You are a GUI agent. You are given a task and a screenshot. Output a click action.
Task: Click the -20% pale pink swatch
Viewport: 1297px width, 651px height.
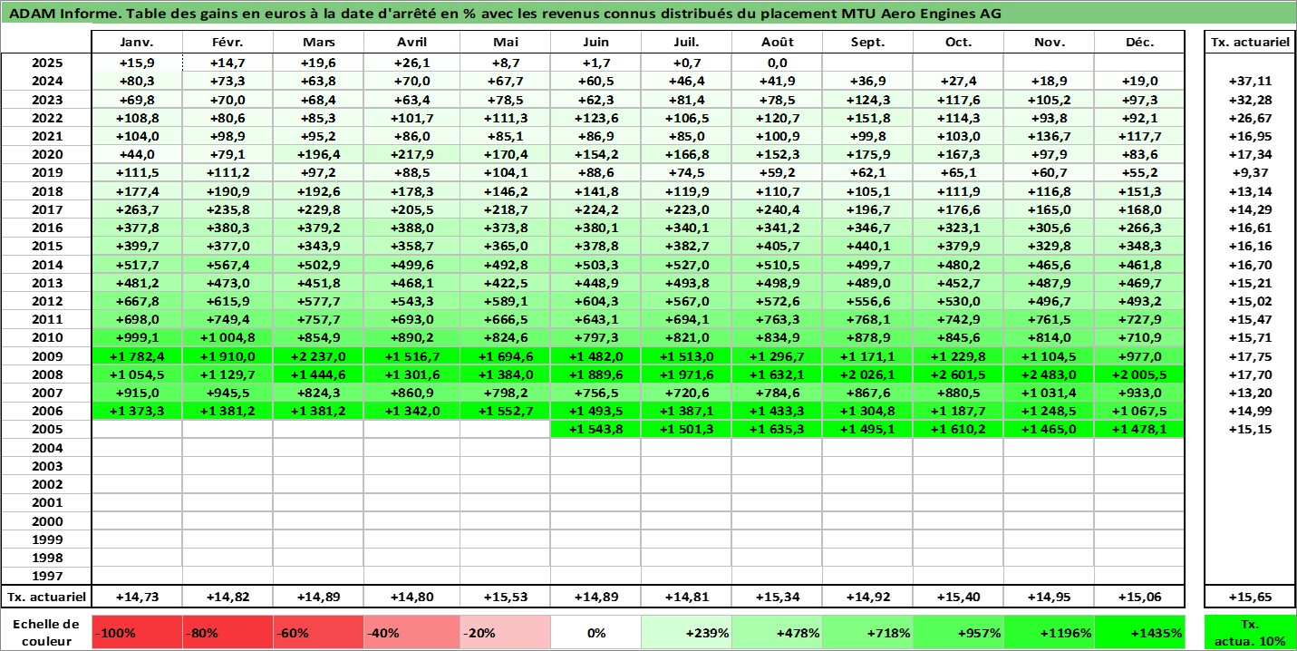point(505,633)
